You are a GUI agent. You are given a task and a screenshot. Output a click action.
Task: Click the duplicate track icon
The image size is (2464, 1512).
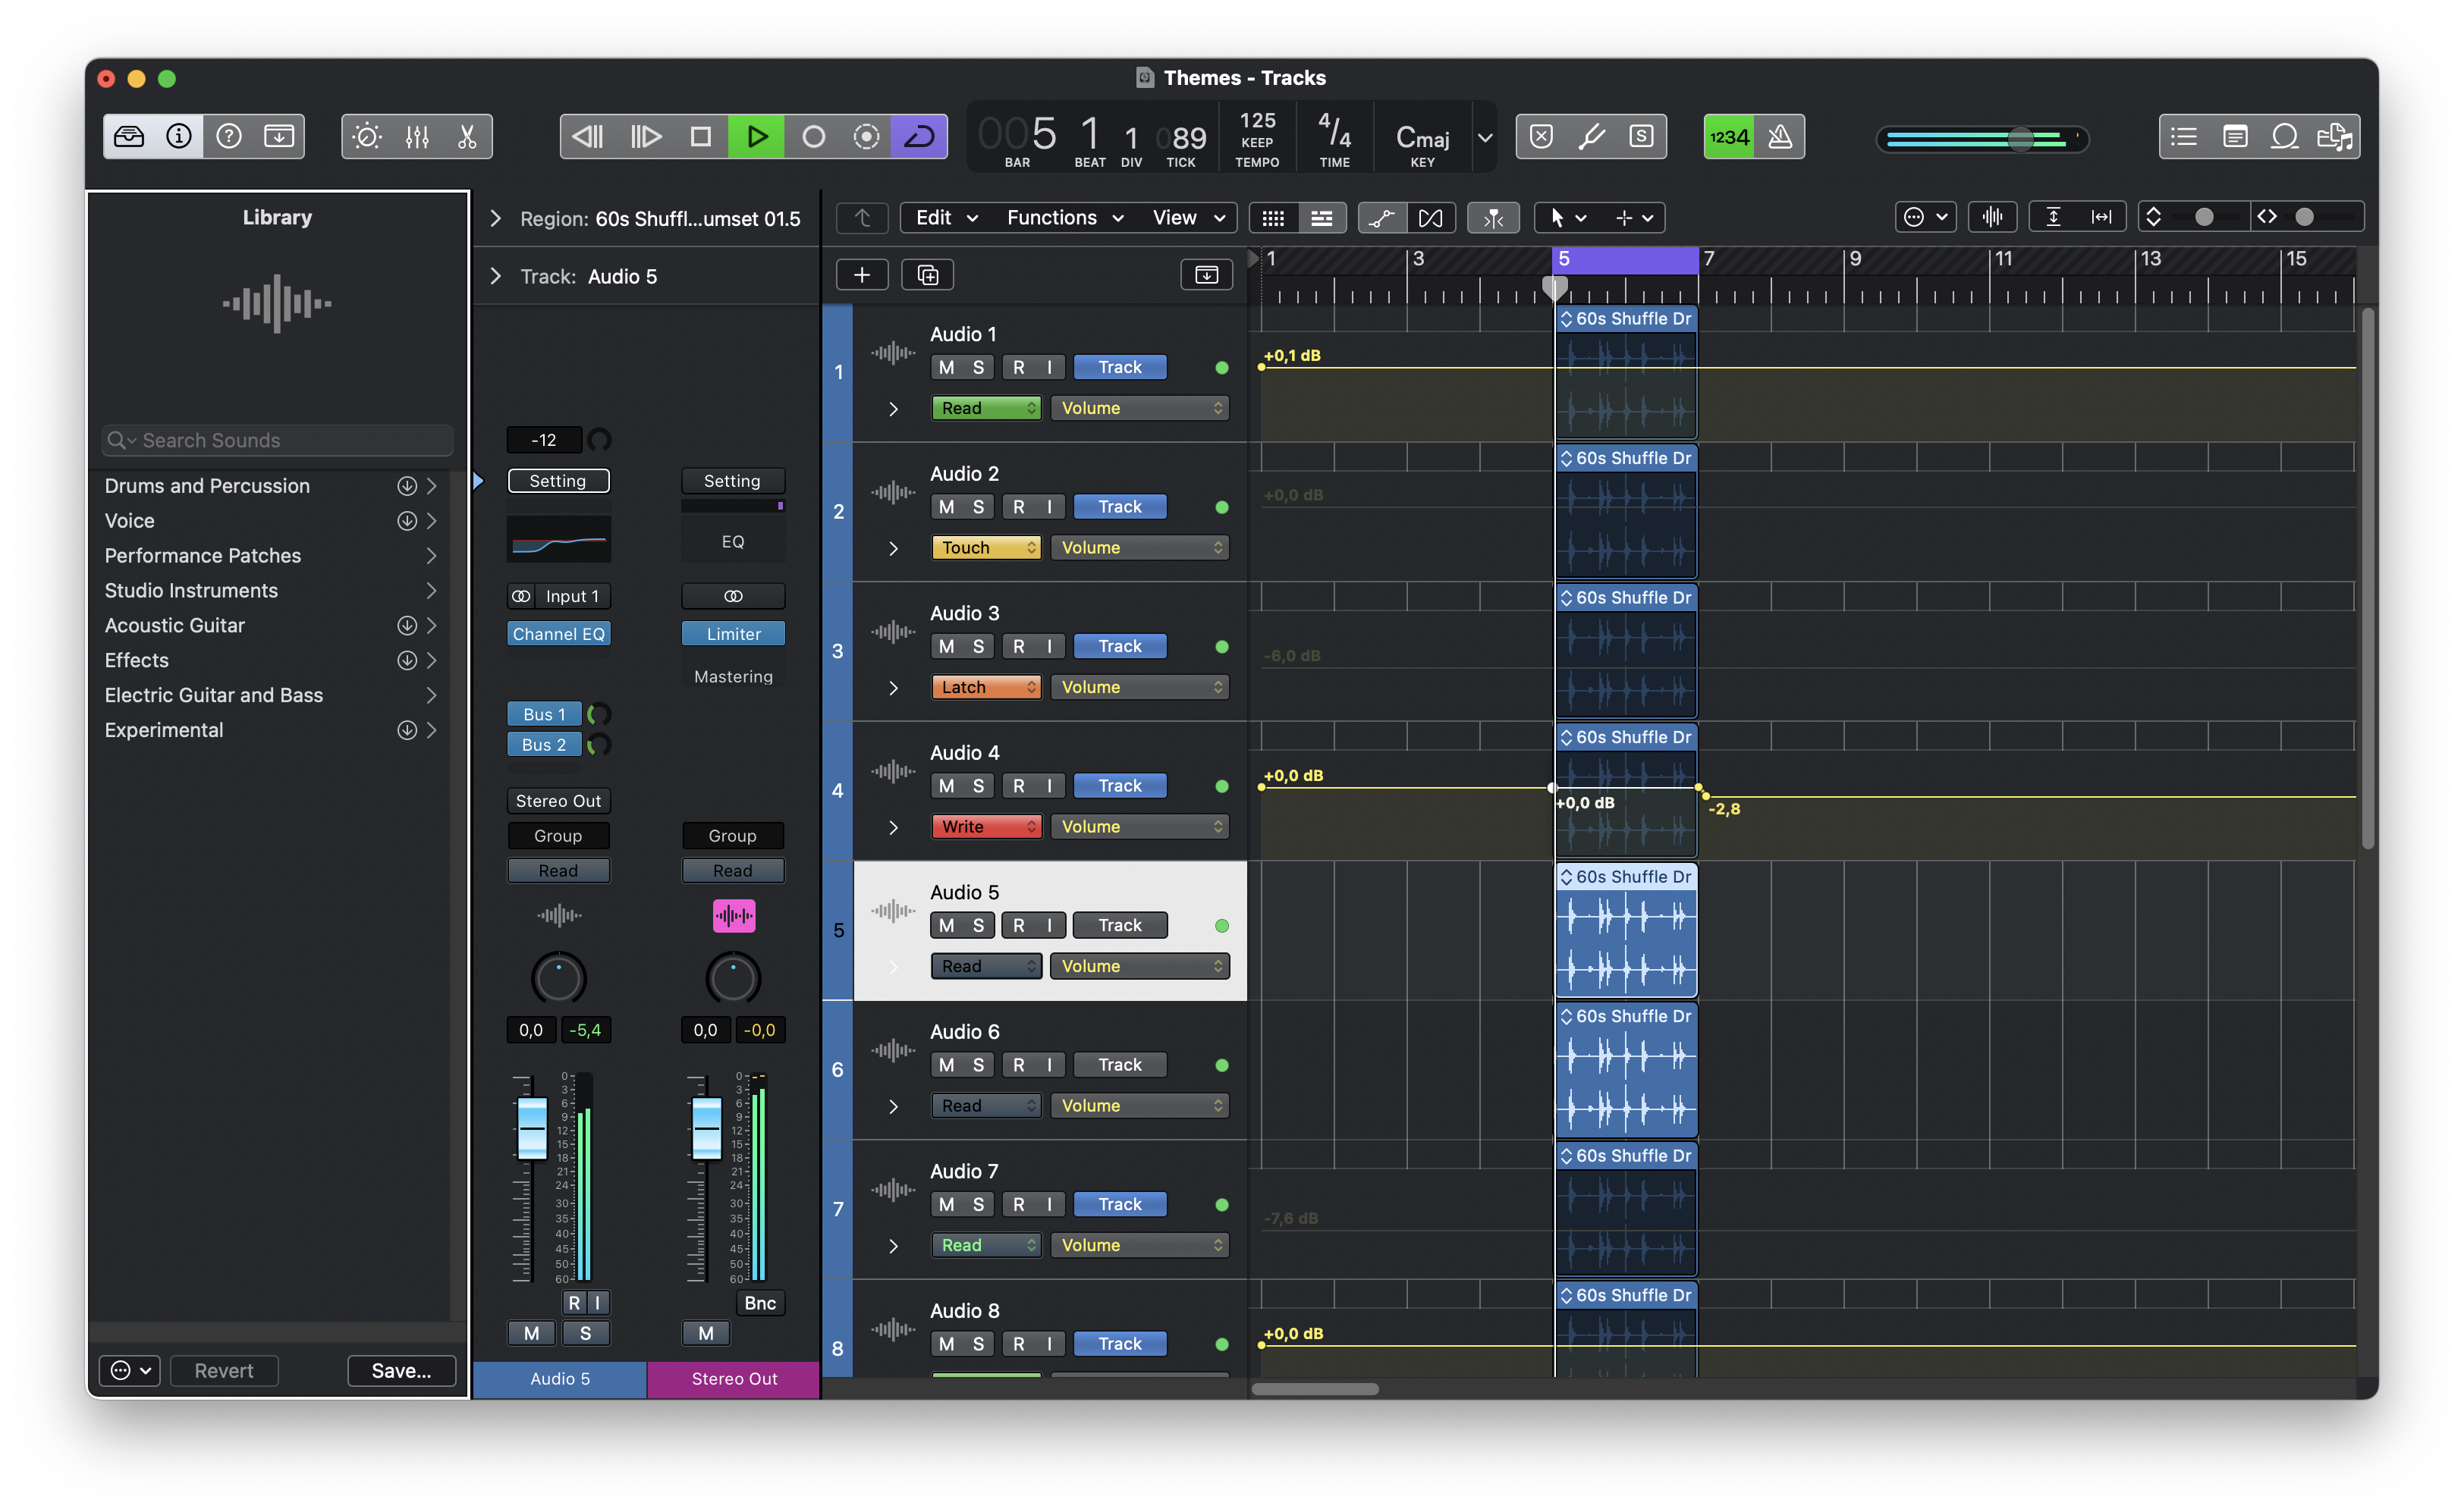tap(927, 275)
